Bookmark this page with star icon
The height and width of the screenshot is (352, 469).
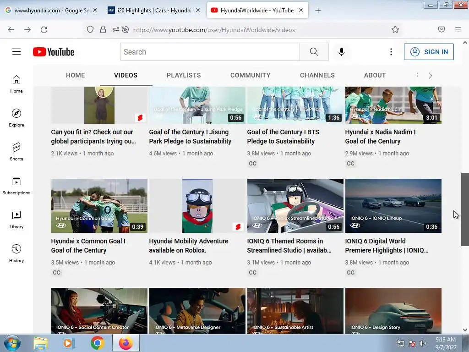tap(395, 29)
